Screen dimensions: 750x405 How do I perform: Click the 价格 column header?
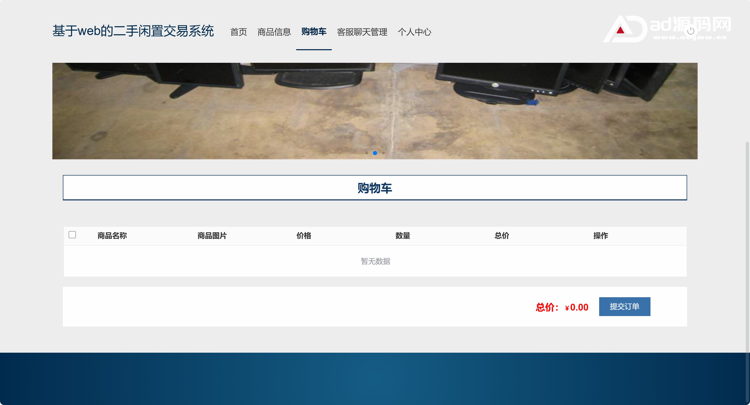304,236
